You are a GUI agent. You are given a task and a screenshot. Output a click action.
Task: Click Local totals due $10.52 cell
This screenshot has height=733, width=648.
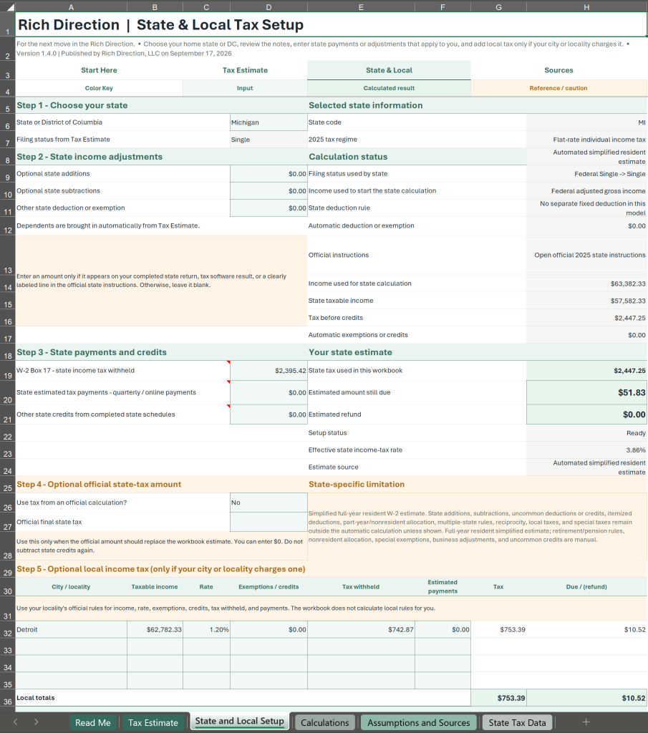[x=586, y=697]
